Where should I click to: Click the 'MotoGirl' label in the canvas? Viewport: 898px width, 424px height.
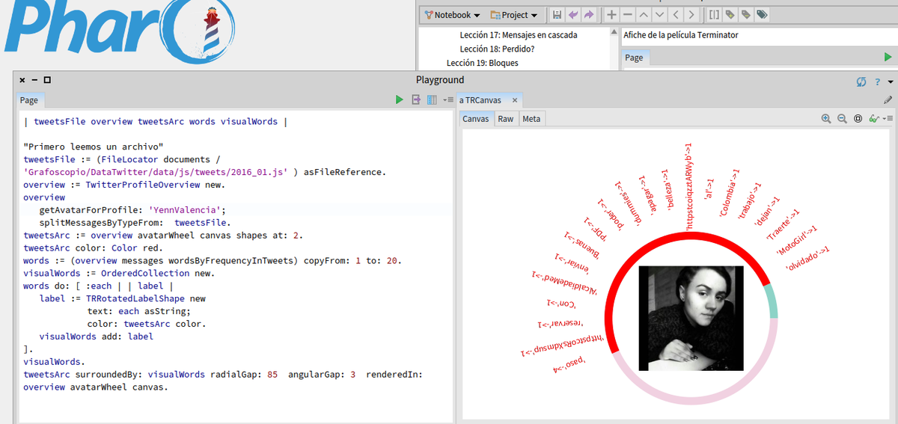click(x=796, y=240)
